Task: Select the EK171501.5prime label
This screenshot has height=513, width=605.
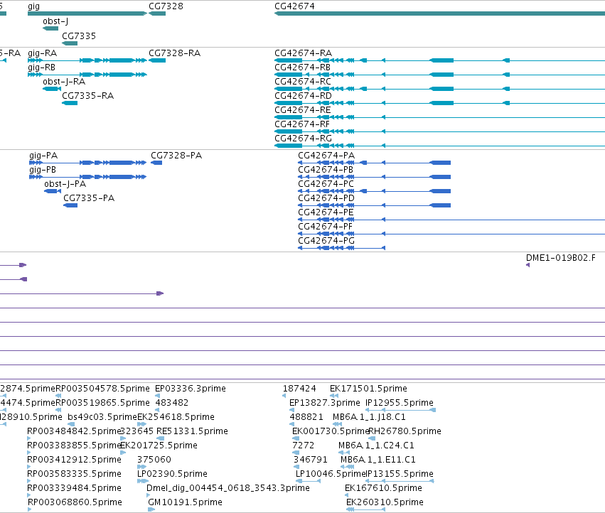Action: [x=368, y=389]
